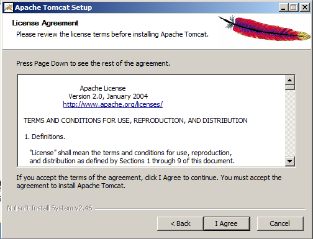313x239 pixels.
Task: Click the TERMS AND CONDITIONS line
Action: click(135, 120)
